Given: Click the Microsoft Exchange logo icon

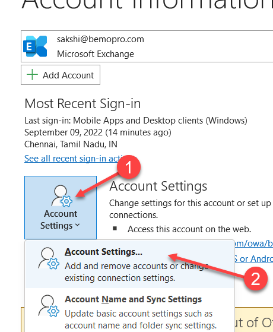Looking at the screenshot, I should click(35, 46).
